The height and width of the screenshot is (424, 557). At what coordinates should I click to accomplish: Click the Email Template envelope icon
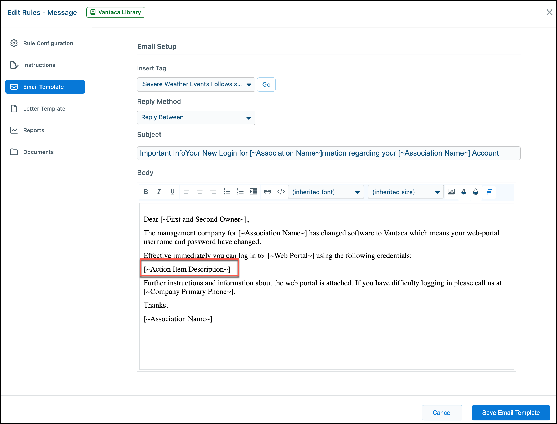tap(14, 87)
